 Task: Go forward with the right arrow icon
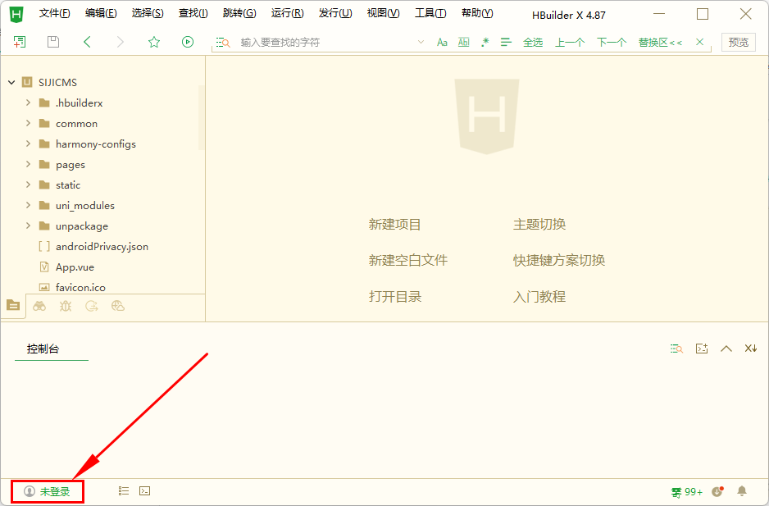pyautogui.click(x=121, y=42)
